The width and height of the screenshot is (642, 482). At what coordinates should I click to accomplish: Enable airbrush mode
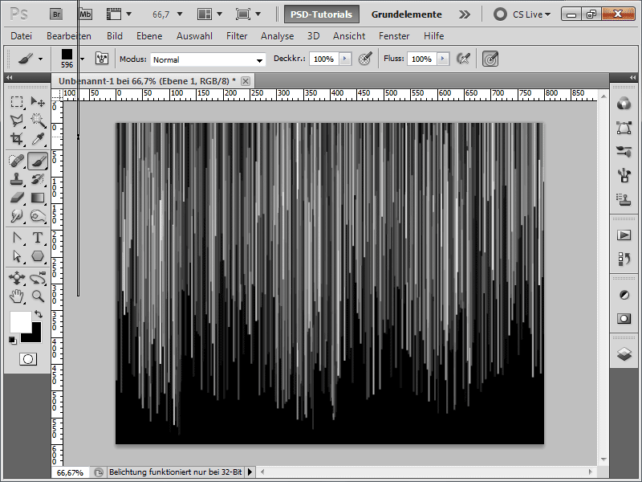tap(464, 59)
